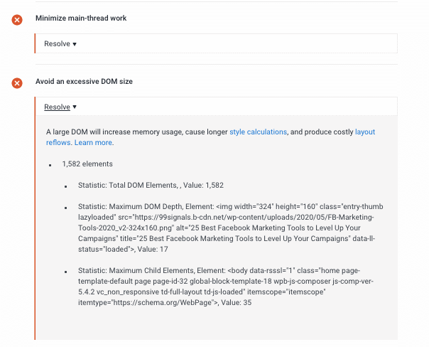Click the bullet before Maximum Child Elements statistic
429x347 pixels.
pos(65,271)
